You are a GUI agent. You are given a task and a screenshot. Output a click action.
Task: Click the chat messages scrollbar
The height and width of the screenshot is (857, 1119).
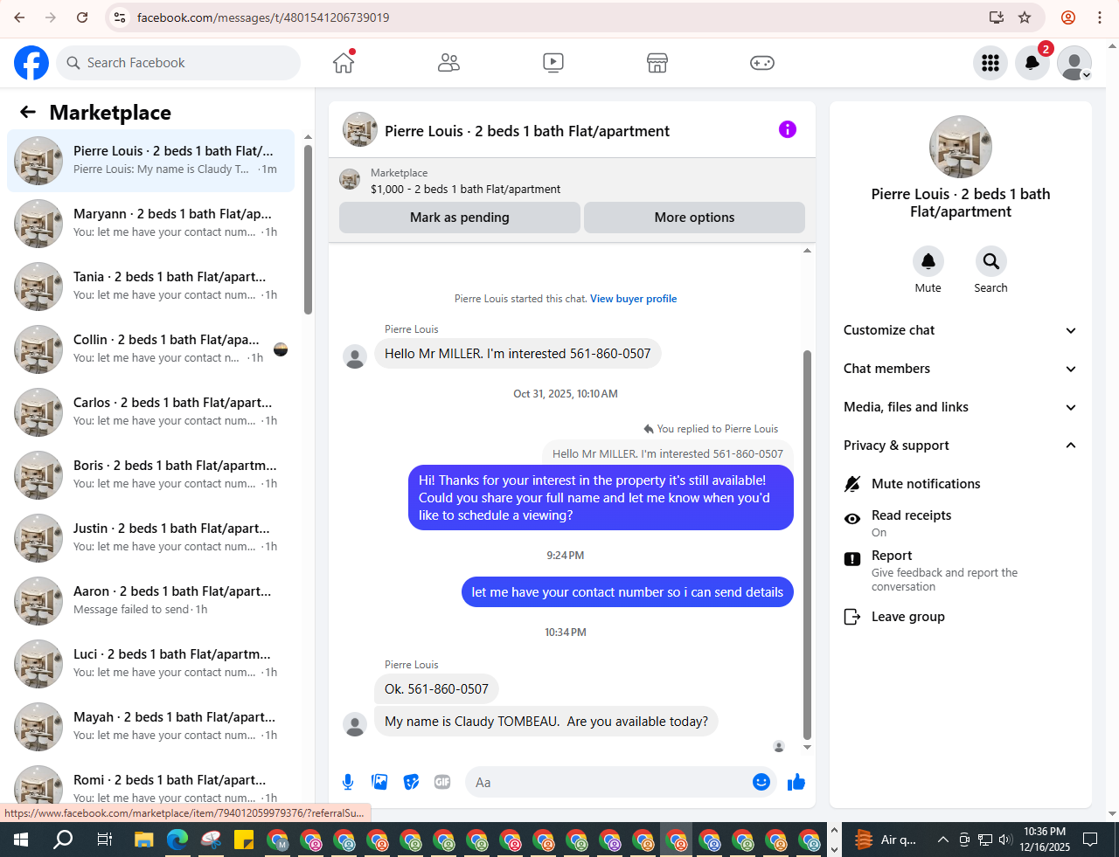tap(807, 544)
